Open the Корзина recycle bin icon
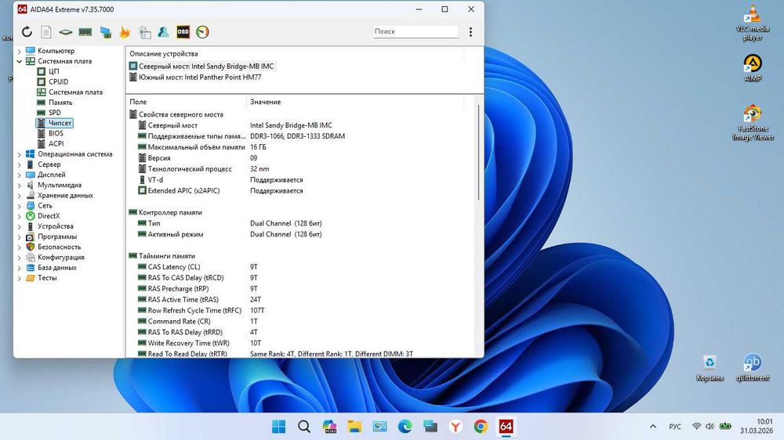 [x=710, y=368]
